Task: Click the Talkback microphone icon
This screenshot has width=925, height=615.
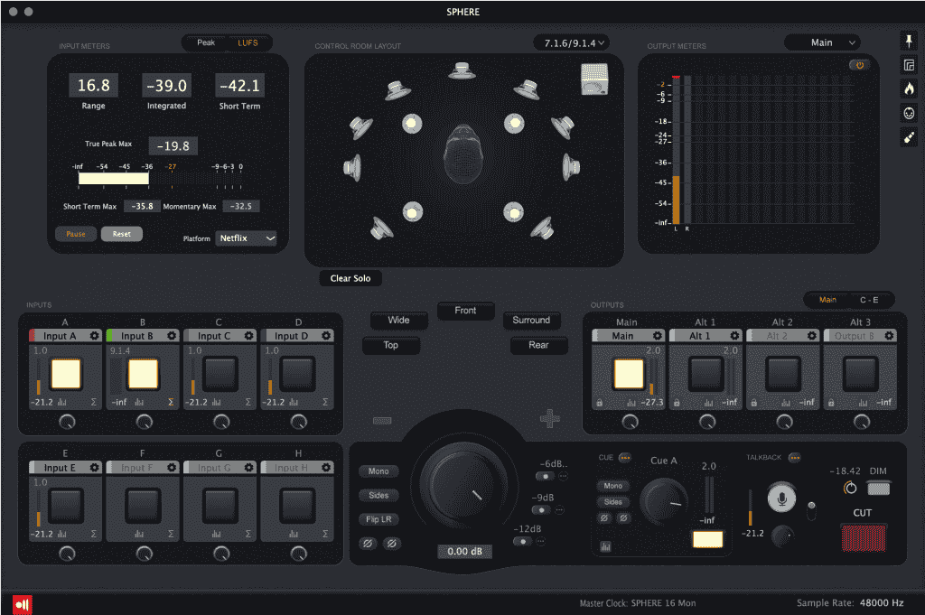Action: click(780, 496)
